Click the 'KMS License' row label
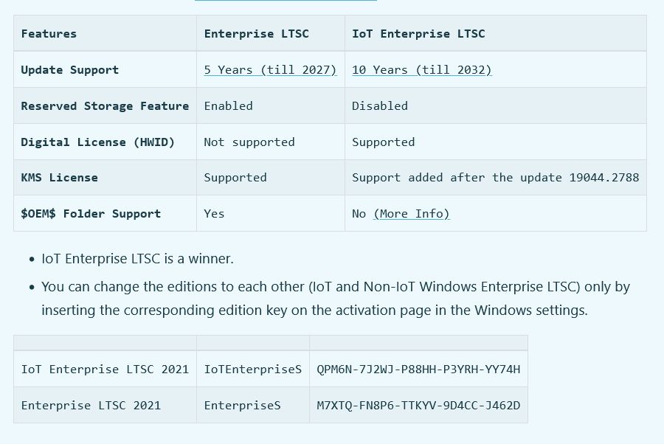664x444 pixels. 59,178
